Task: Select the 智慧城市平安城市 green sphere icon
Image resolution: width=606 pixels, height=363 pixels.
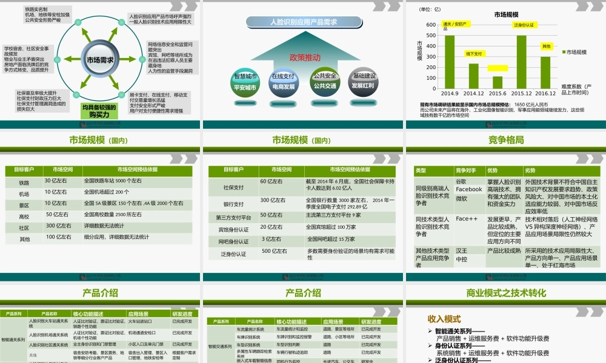Action: 246,81
